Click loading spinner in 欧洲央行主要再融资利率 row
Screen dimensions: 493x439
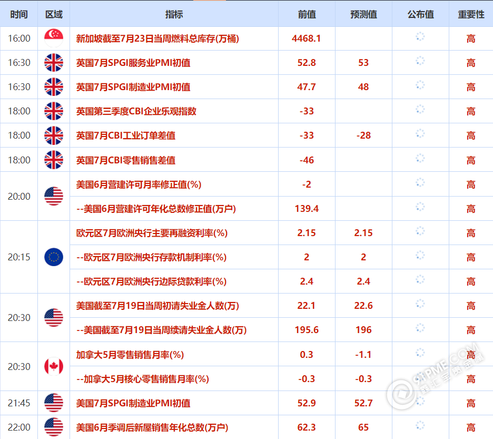(420, 231)
